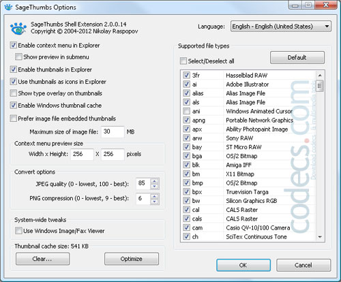Toggle the bga file type checkbox
This screenshot has height=282, width=341.
pyautogui.click(x=186, y=156)
